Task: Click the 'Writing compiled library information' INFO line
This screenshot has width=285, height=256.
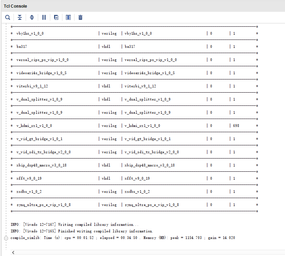Action: [x=75, y=224]
